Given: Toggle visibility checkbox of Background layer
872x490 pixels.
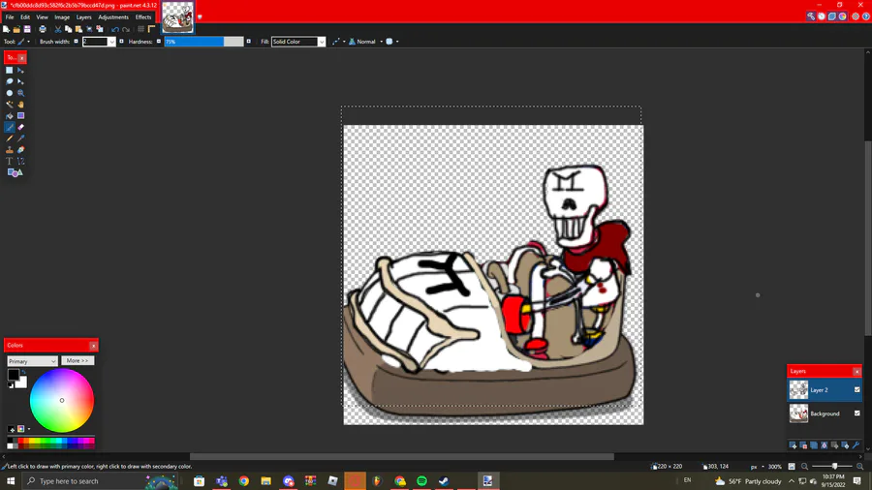Looking at the screenshot, I should (857, 413).
